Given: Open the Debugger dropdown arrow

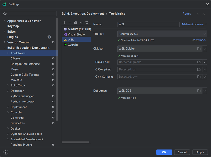Looking at the screenshot, I should click(205, 91).
